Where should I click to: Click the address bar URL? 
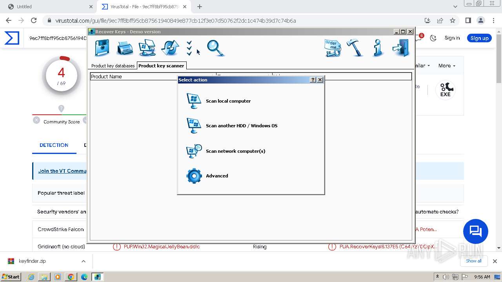coord(176,21)
